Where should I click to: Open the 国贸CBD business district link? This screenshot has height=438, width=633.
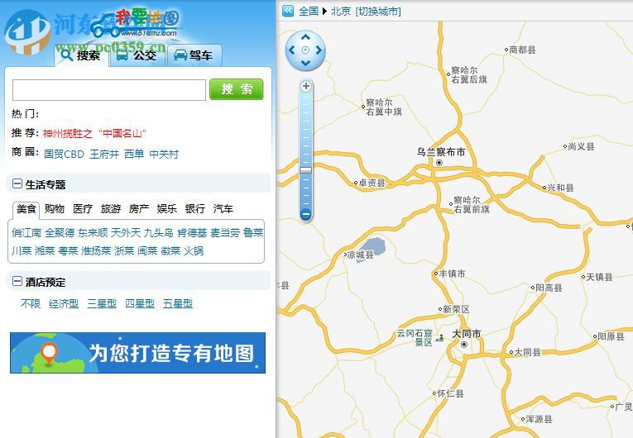pos(64,154)
